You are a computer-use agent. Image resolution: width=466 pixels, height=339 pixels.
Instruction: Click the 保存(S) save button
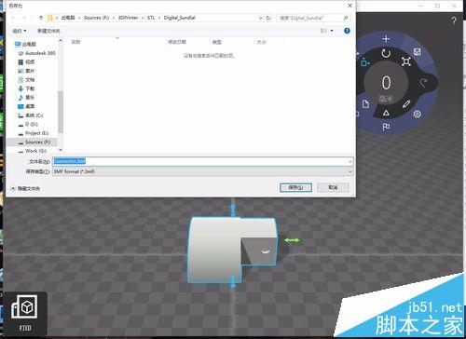click(x=295, y=187)
